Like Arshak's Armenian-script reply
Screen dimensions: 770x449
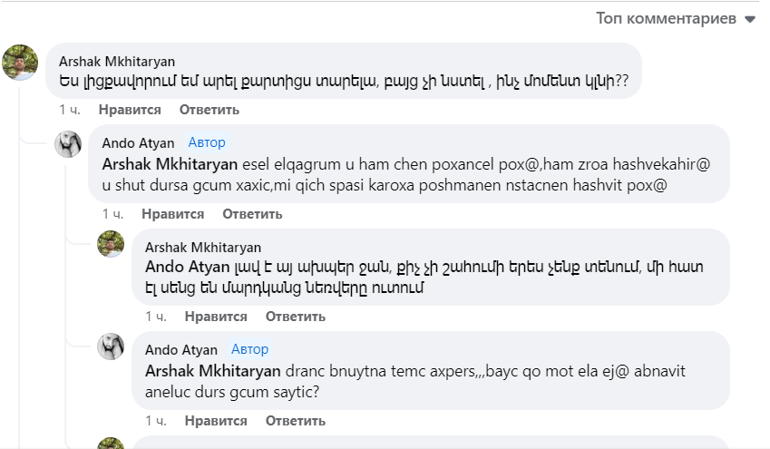pos(216,317)
